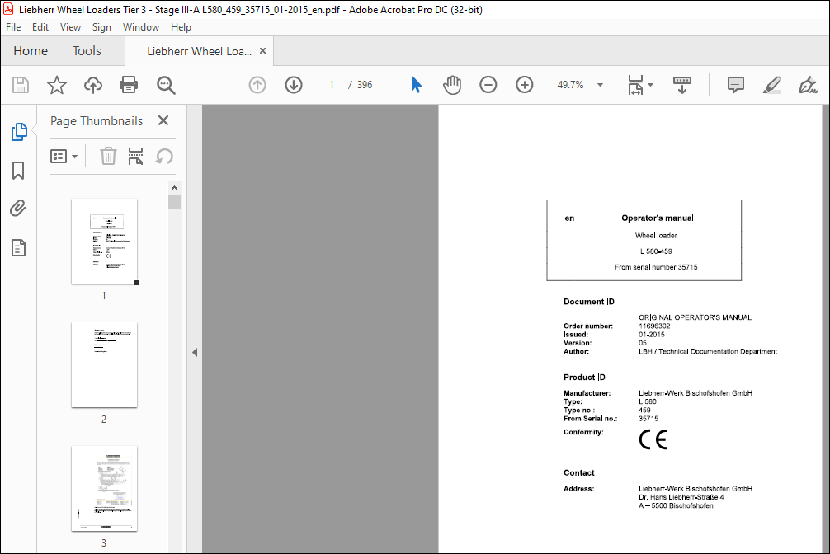Click the current page number field
This screenshot has height=554, width=830.
[x=332, y=85]
